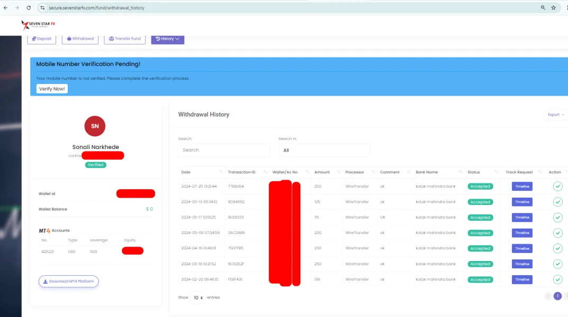Sort the table by Status column
Screen dimensions: 568x317
click(x=481, y=172)
